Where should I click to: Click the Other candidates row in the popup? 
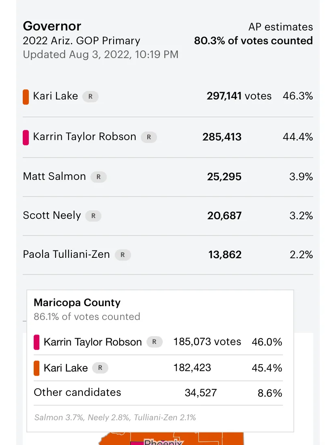tap(77, 393)
